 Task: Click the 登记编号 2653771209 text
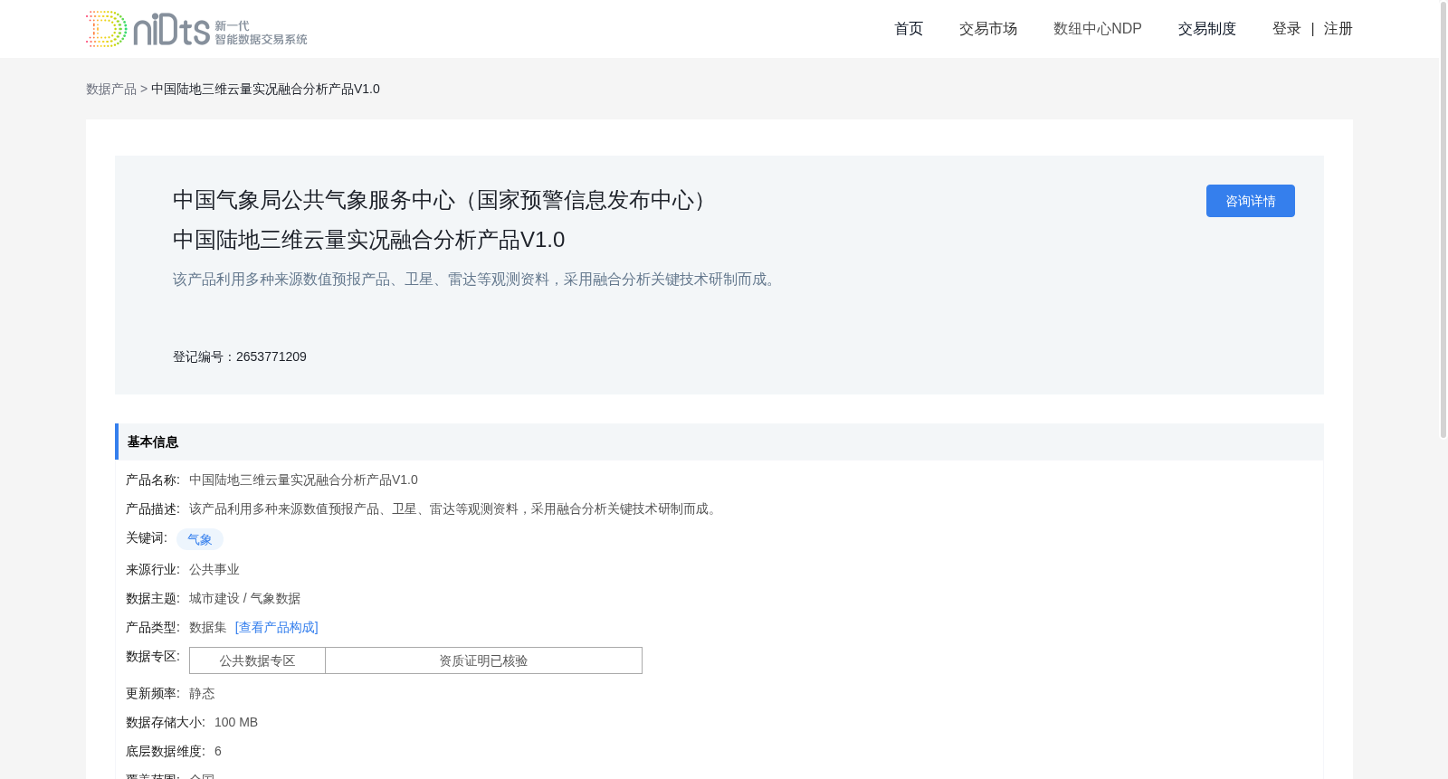pos(240,356)
